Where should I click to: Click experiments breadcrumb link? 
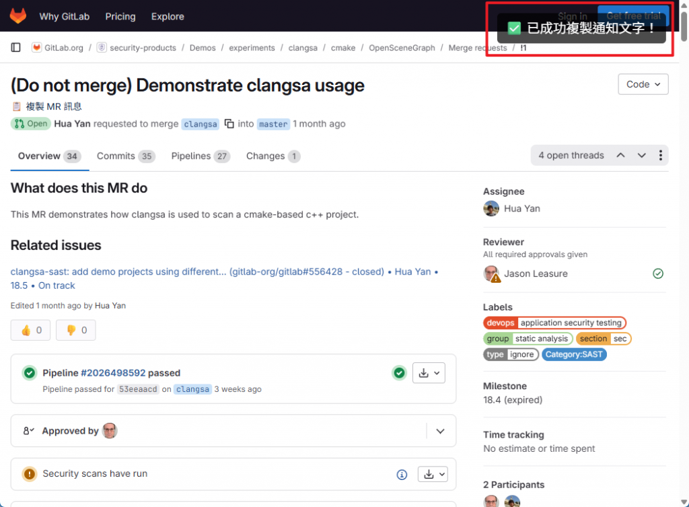[x=252, y=48]
